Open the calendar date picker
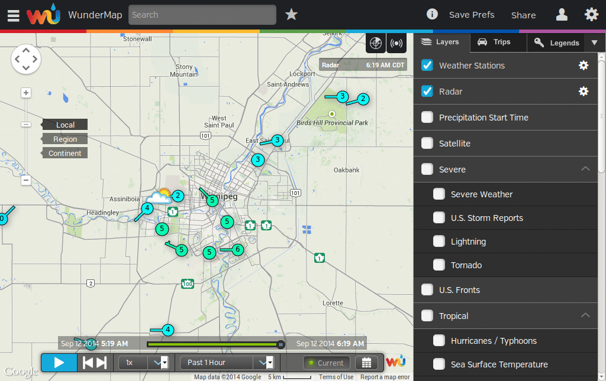 pos(366,363)
